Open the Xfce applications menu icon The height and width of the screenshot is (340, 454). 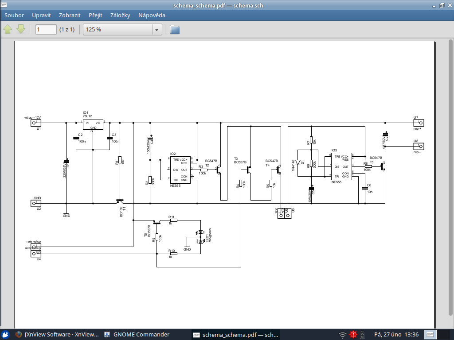[5, 335]
